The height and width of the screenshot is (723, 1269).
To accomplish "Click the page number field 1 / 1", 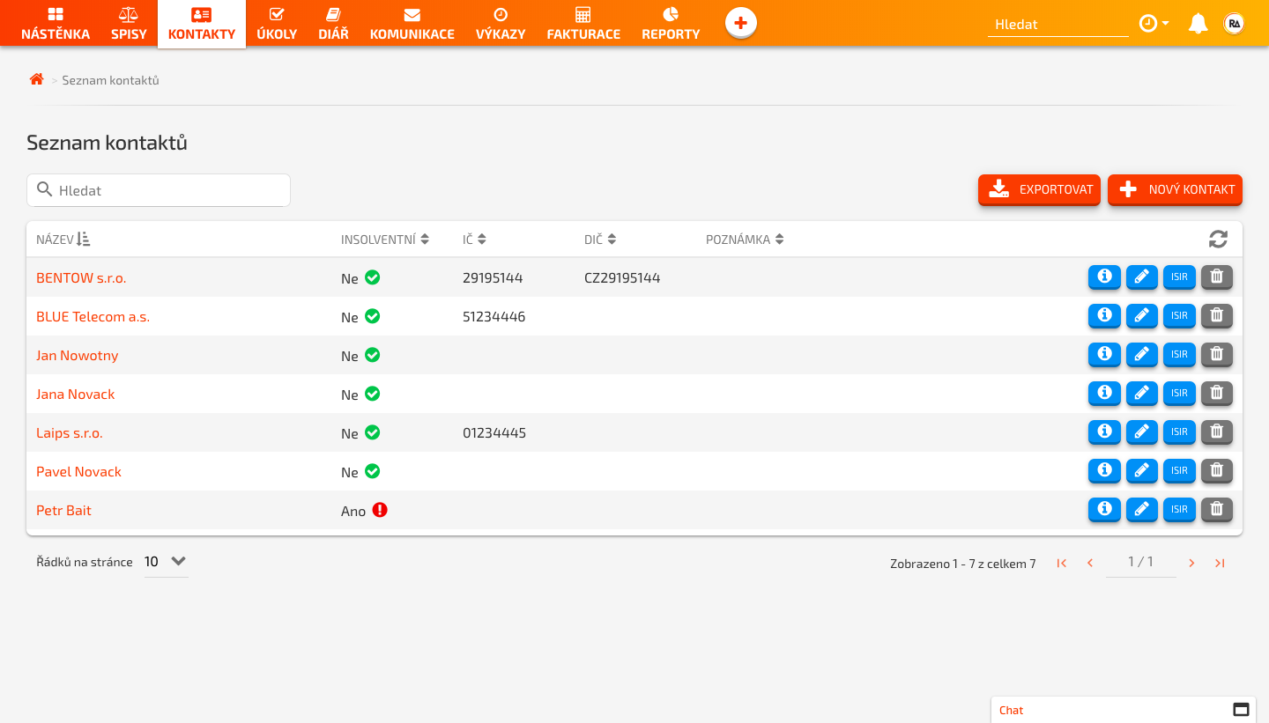I will (x=1140, y=562).
